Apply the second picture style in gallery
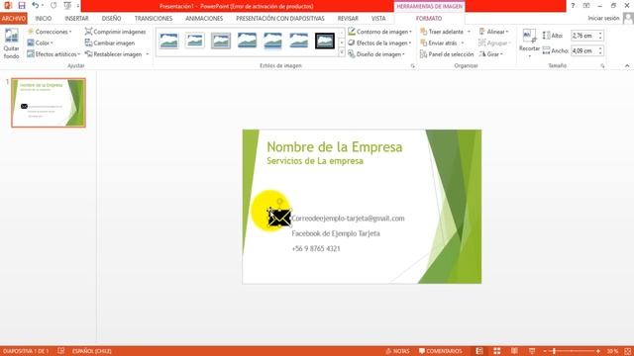The height and width of the screenshot is (356, 634). click(x=195, y=41)
